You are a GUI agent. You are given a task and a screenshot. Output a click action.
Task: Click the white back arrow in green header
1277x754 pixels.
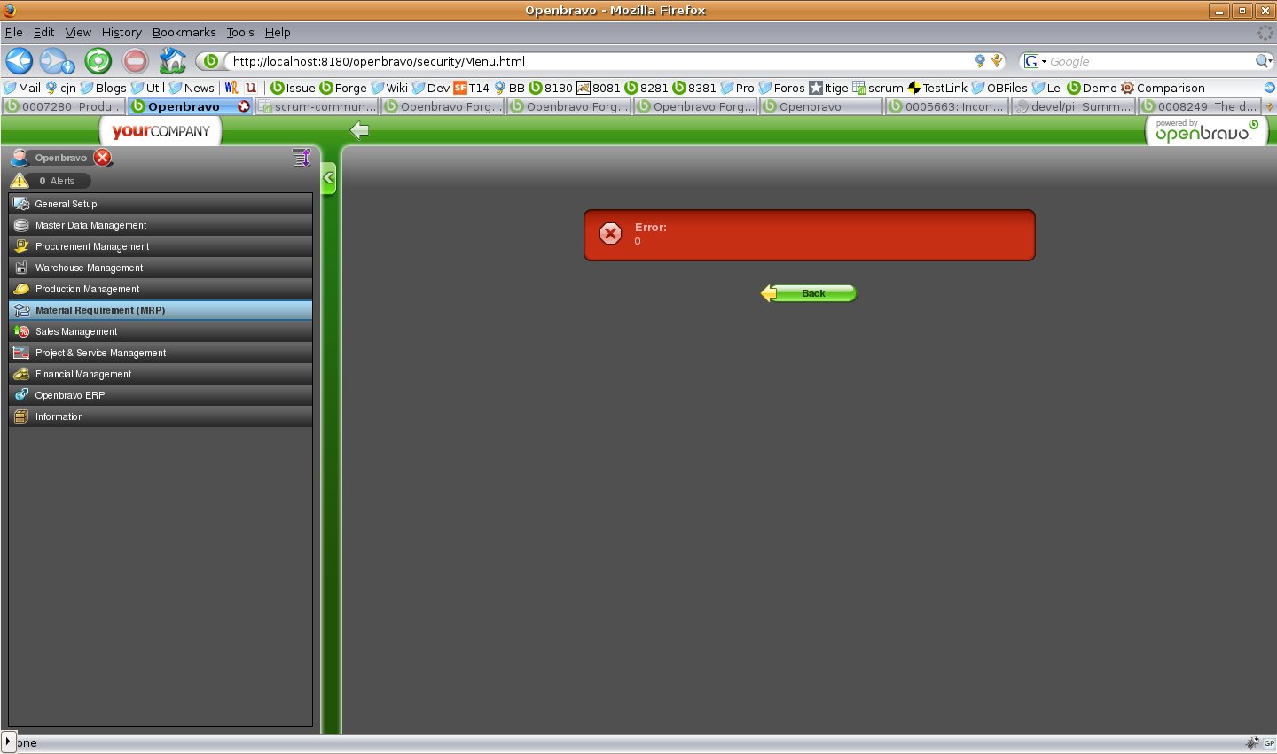(359, 130)
